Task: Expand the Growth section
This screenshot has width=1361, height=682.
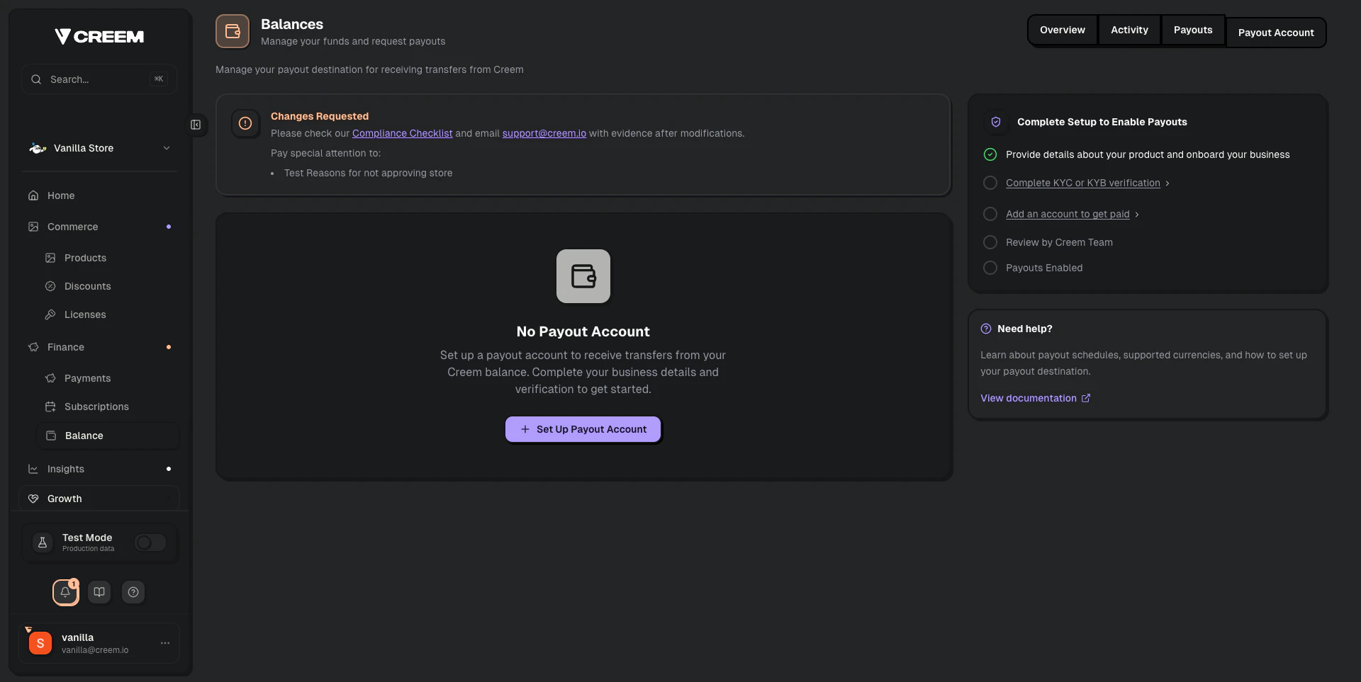Action: click(63, 498)
